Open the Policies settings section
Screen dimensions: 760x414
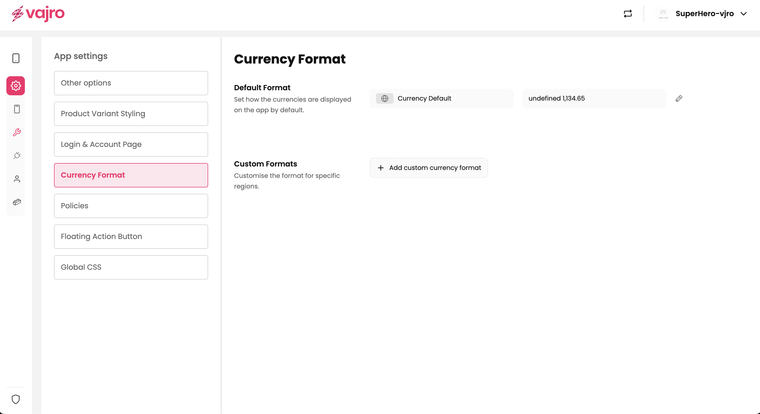click(131, 206)
